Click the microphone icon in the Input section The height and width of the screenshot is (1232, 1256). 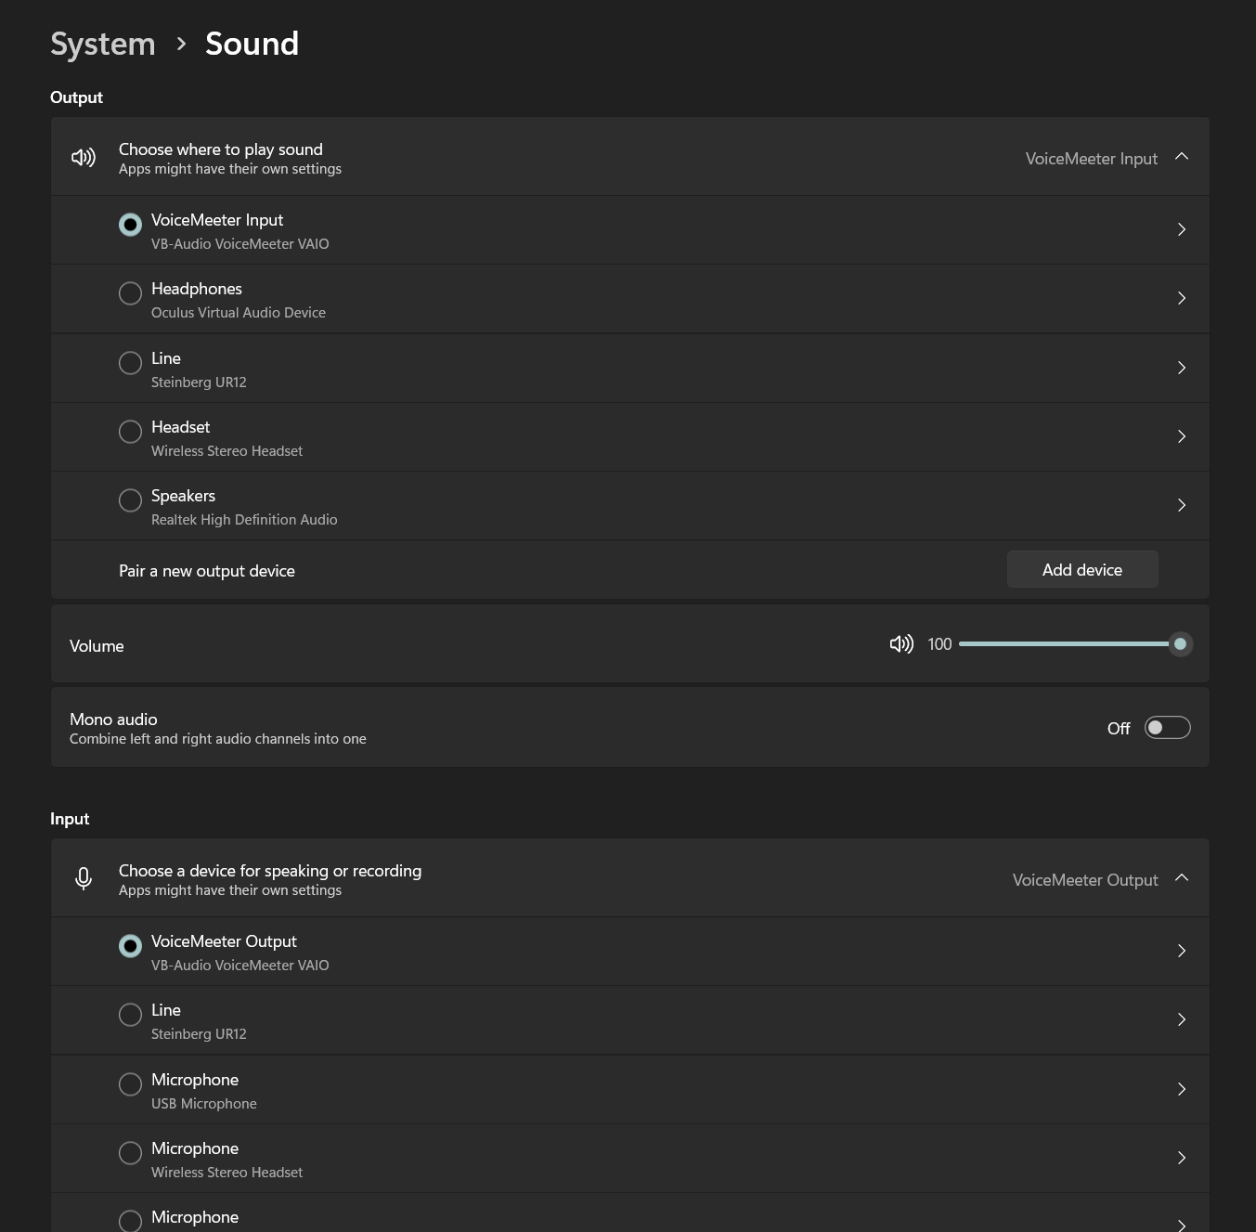point(84,878)
